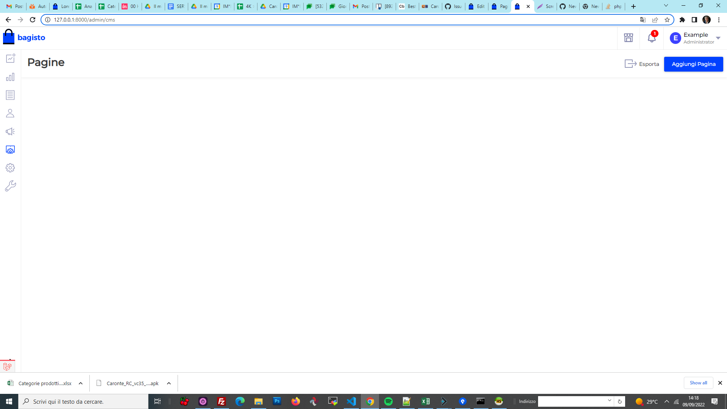The image size is (727, 409).
Task: Open the Marketing megaphone icon
Action: pyautogui.click(x=10, y=131)
